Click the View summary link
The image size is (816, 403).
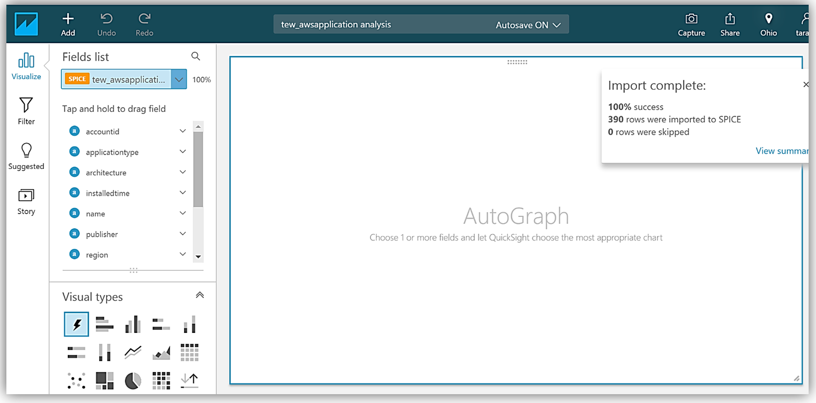click(x=781, y=151)
